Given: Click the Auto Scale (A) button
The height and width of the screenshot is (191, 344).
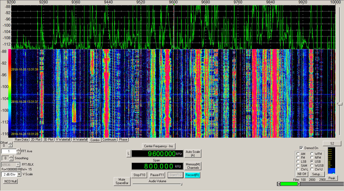Looking at the screenshot, I should click(193, 153).
